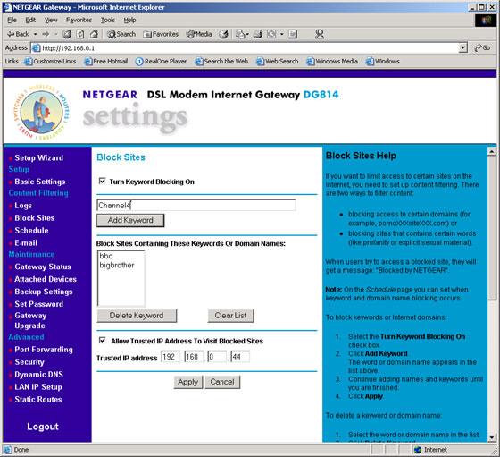The image size is (500, 457).
Task: Open Attached Devices in sidebar
Action: pos(46,279)
